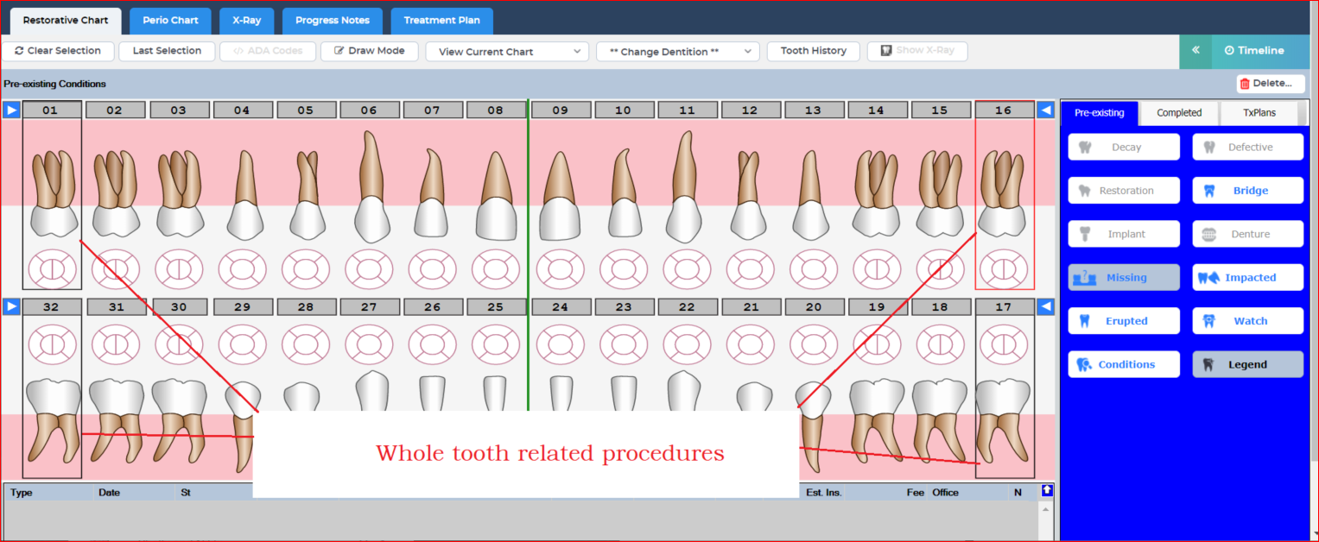Screen dimensions: 1319x542
Task: Open the View Current Chart dropdown
Action: 506,51
